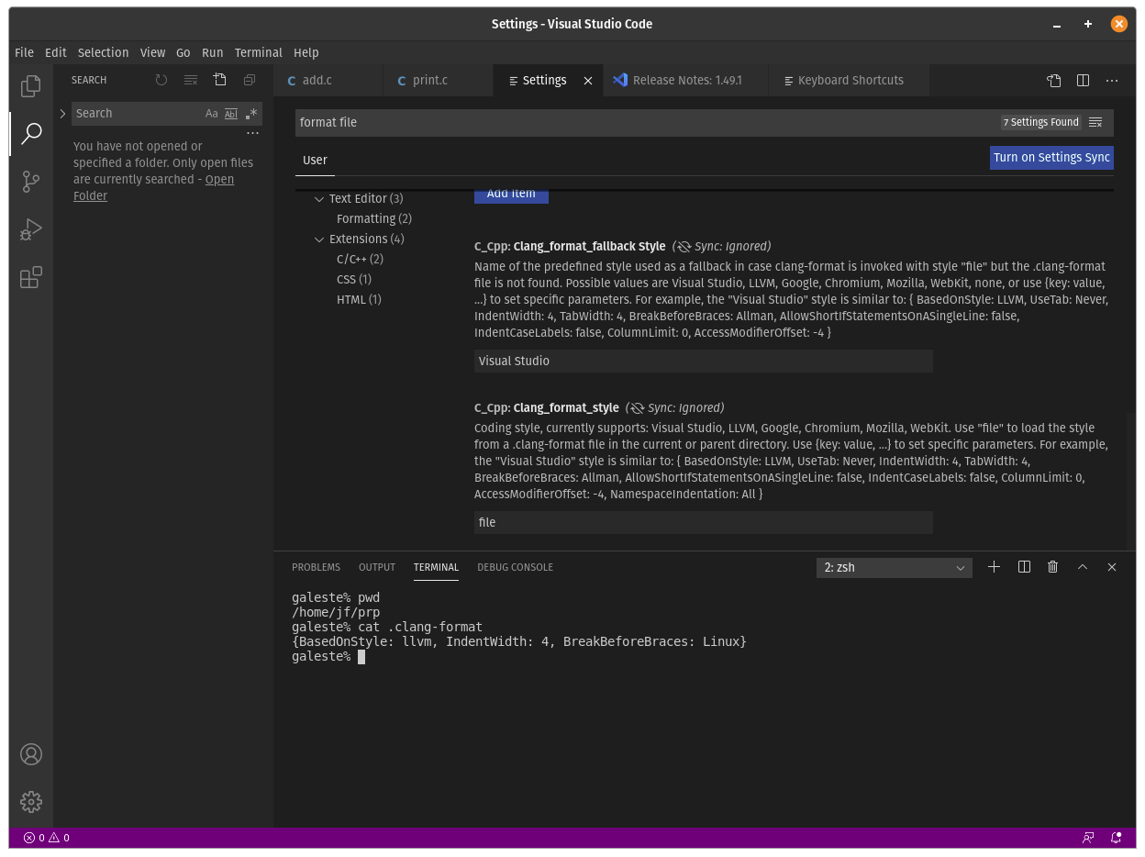Toggle Match Case in search box
Screen dimensions: 1145x857
[211, 114]
